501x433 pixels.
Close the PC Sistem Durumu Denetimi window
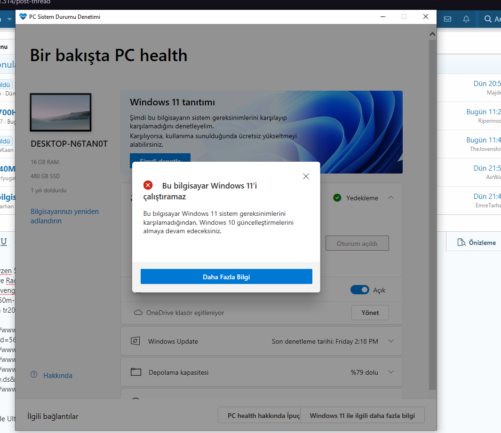[x=426, y=16]
